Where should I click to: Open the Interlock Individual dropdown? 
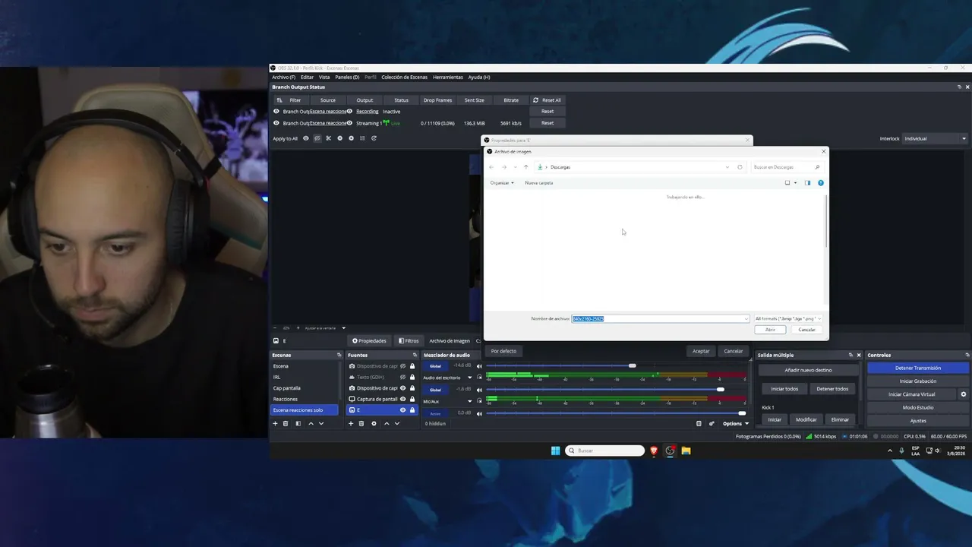point(935,138)
